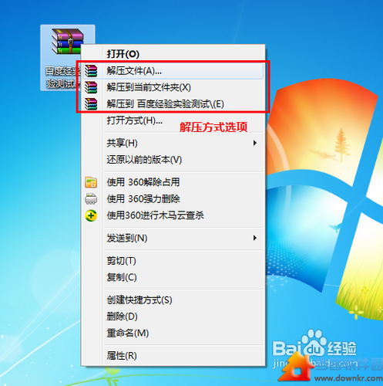Extract to 百度经验实验测试\(E) folder
383x386 pixels.
[x=173, y=104]
